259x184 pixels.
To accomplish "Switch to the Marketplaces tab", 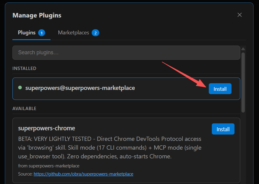I will (x=74, y=32).
